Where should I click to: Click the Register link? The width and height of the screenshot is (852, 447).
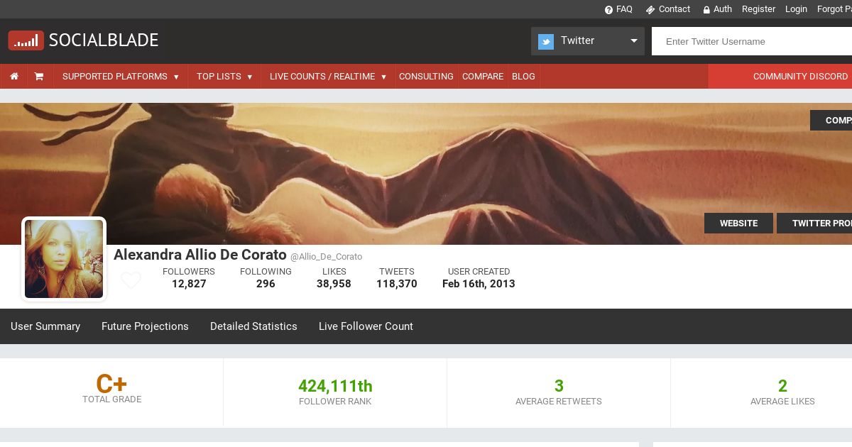pyautogui.click(x=758, y=9)
